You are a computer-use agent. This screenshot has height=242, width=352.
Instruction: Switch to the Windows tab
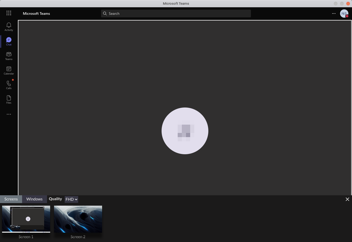click(34, 199)
